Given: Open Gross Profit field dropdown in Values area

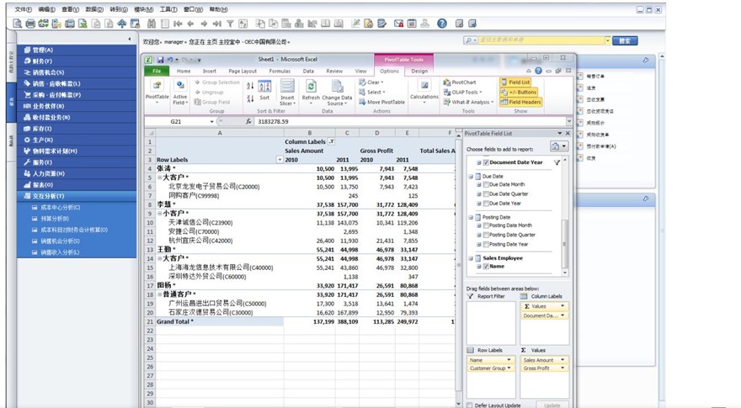Looking at the screenshot, I should tap(562, 368).
